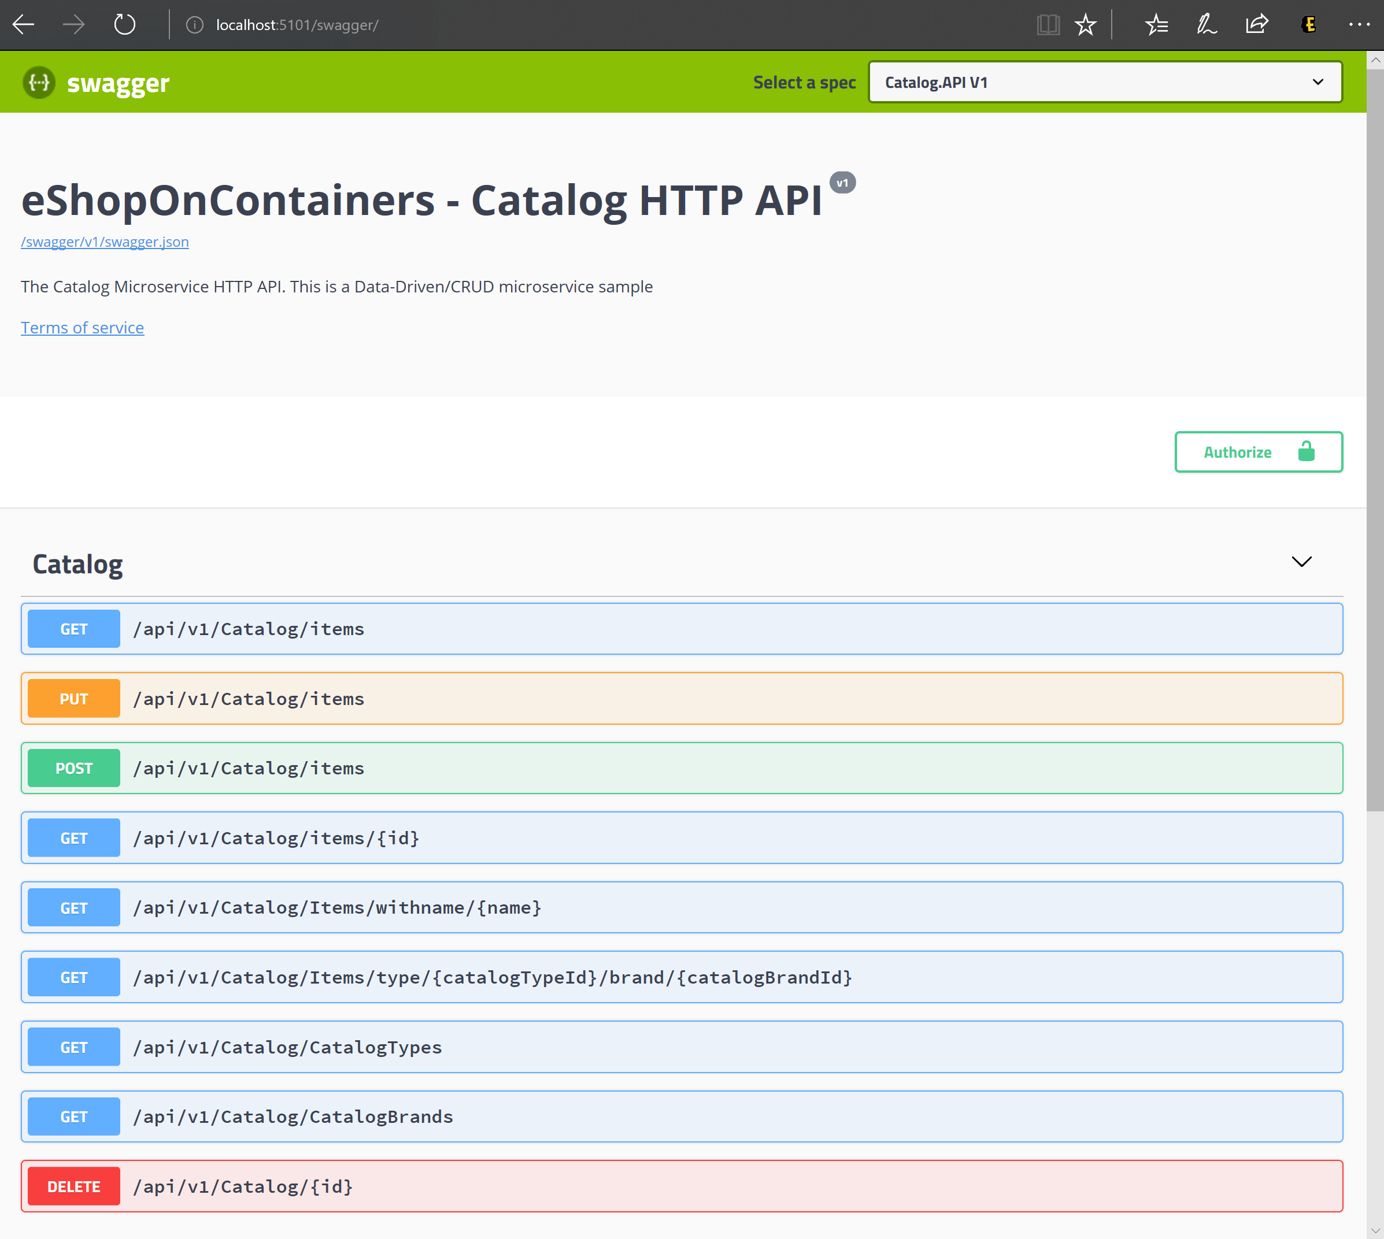Screen dimensions: 1384x1239
Task: Click the Authorize button
Action: click(1238, 451)
